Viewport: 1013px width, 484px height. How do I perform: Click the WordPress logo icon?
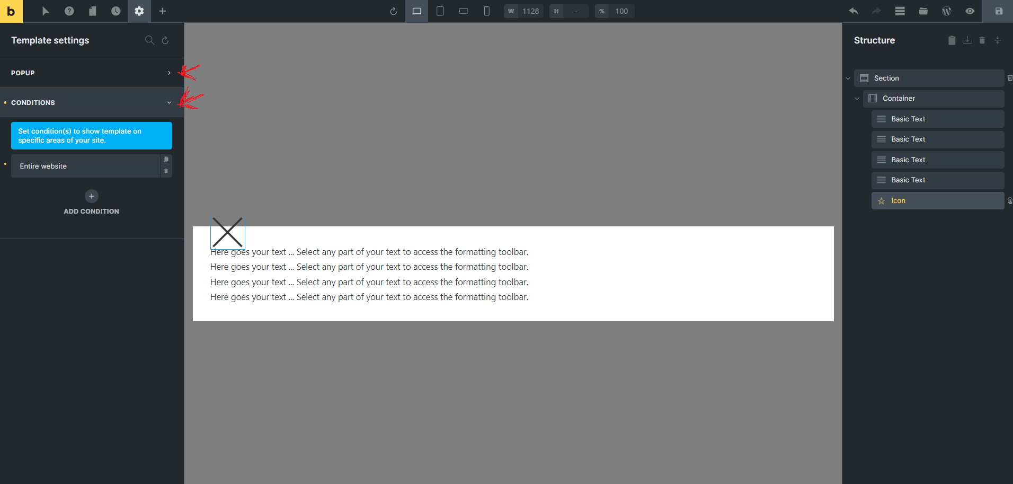click(x=946, y=11)
